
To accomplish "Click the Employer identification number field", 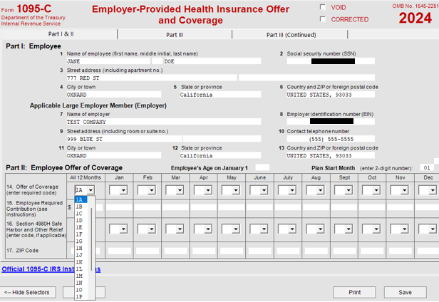I will point(331,122).
